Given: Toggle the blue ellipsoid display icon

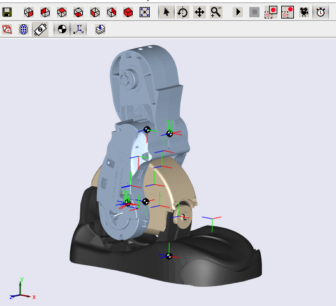Looking at the screenshot, I should tap(24, 29).
